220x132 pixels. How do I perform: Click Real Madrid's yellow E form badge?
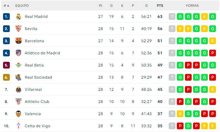click(204, 17)
